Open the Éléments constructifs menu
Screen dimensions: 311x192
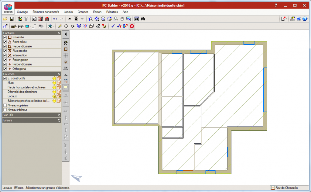point(46,12)
